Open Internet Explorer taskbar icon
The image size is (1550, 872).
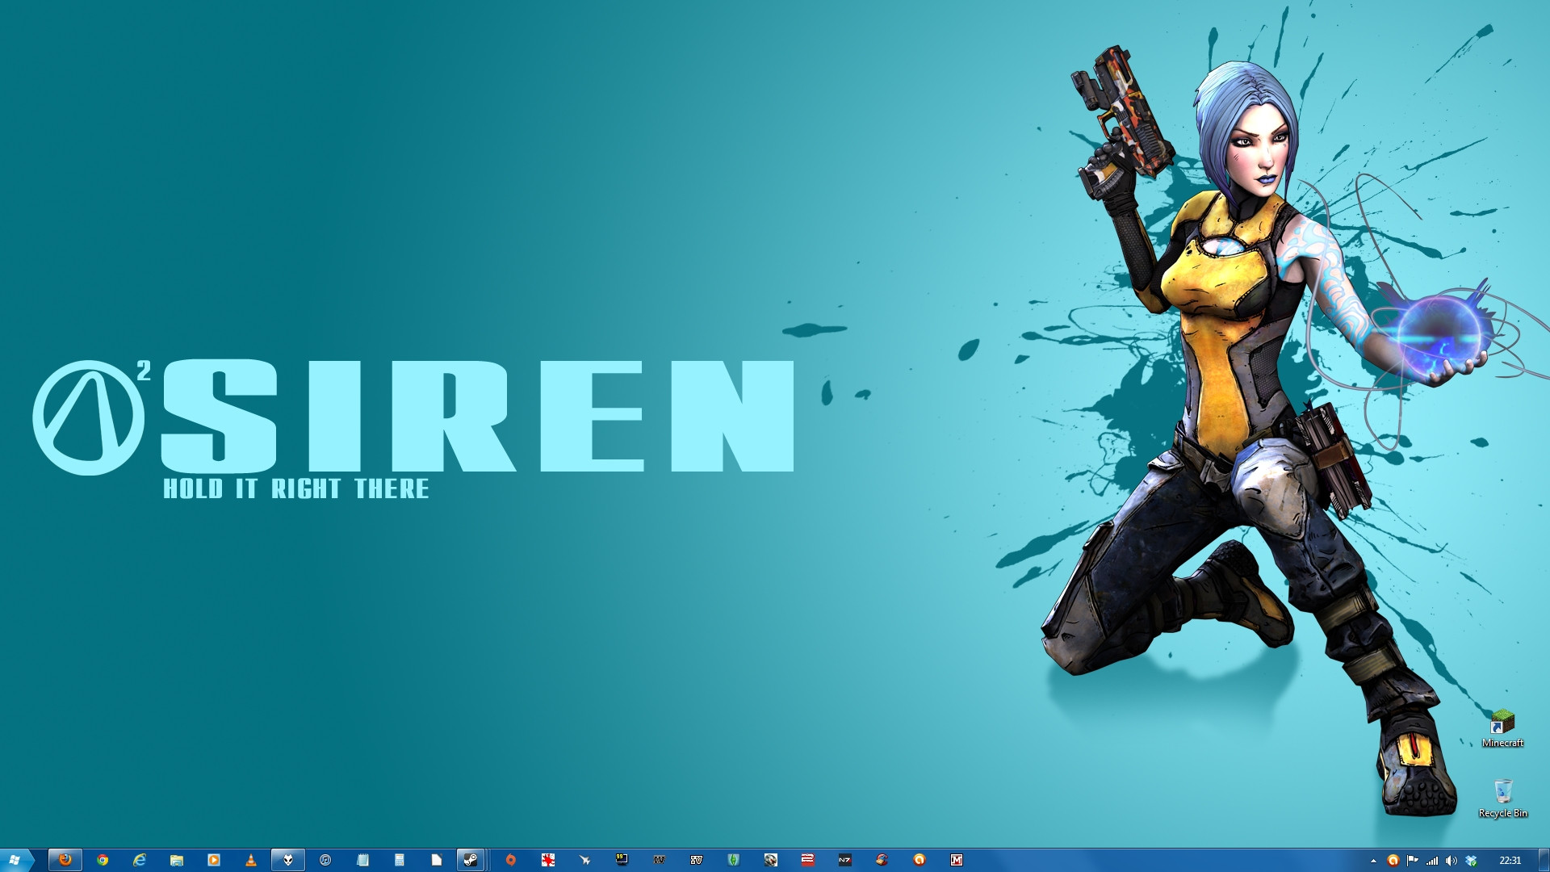point(140,860)
